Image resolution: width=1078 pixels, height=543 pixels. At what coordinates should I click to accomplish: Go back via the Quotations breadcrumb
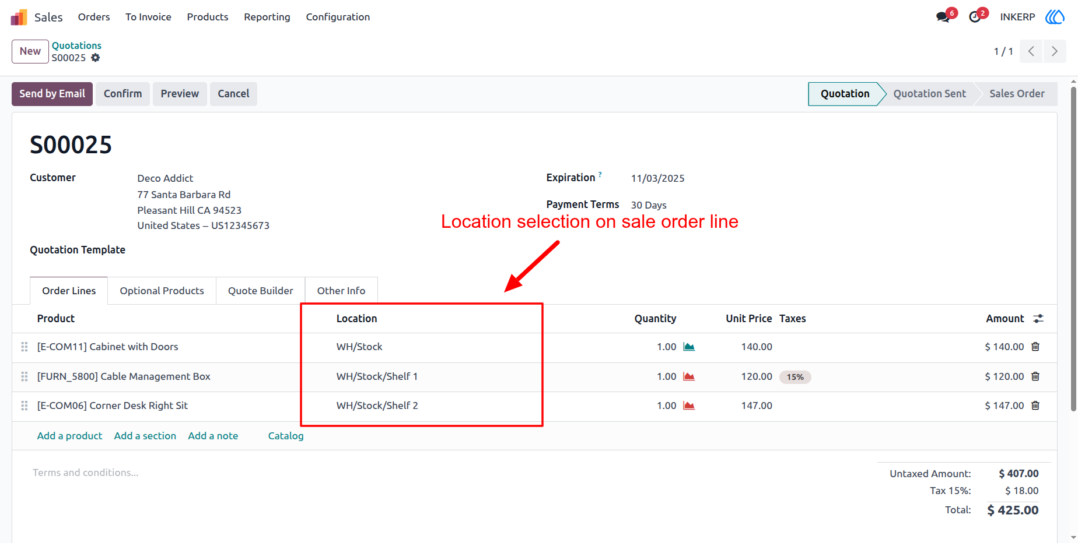[76, 45]
